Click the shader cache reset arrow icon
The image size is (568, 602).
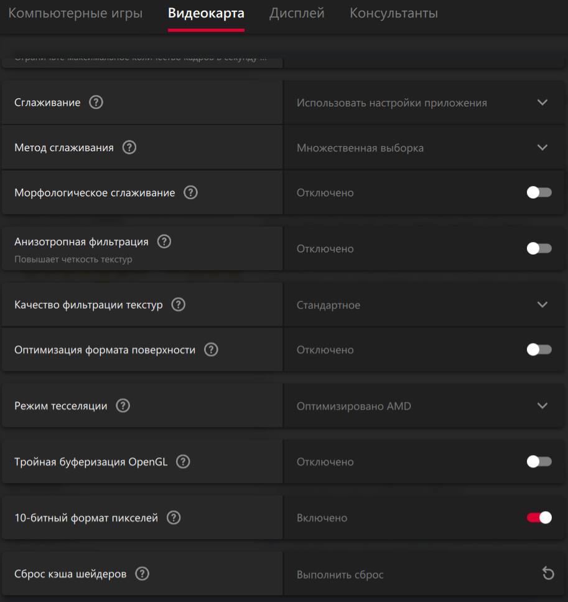tap(548, 574)
